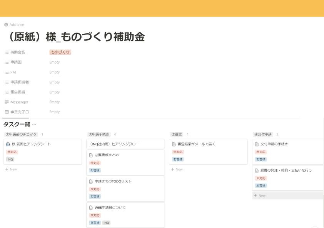Click the 補助金名 property list icon
Viewport: 324px width, 228px height.
point(7,52)
